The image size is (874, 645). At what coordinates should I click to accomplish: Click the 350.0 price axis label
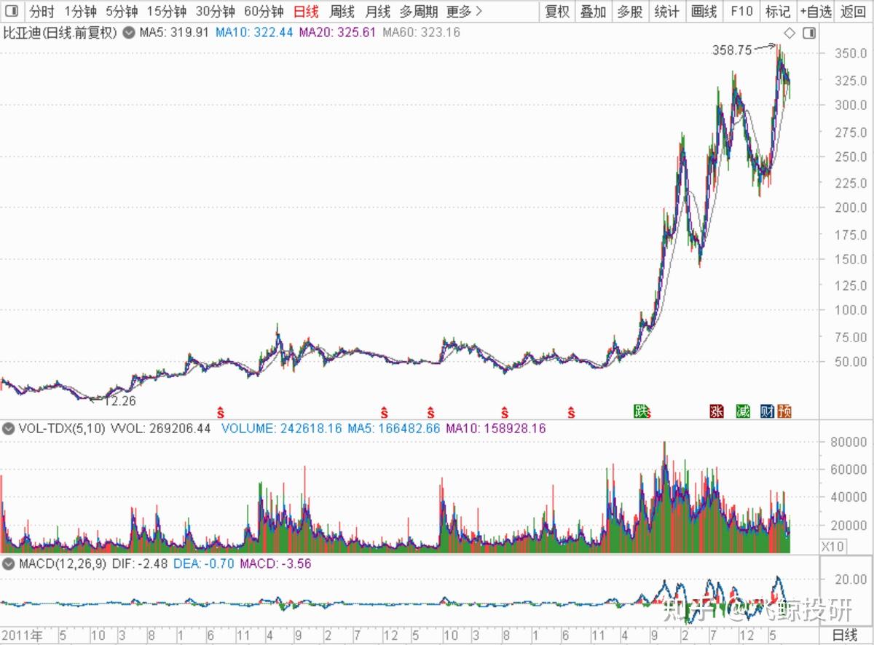pyautogui.click(x=851, y=54)
